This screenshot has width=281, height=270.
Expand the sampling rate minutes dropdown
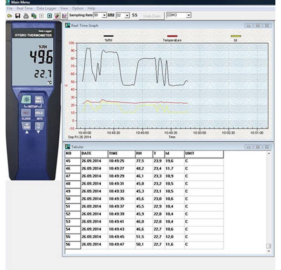coord(104,15)
